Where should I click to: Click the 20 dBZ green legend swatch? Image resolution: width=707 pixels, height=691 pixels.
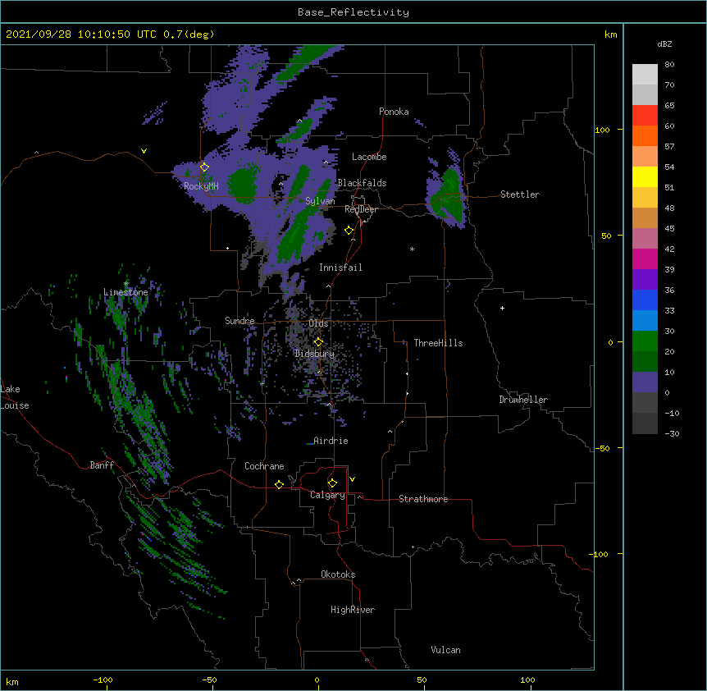(x=645, y=341)
